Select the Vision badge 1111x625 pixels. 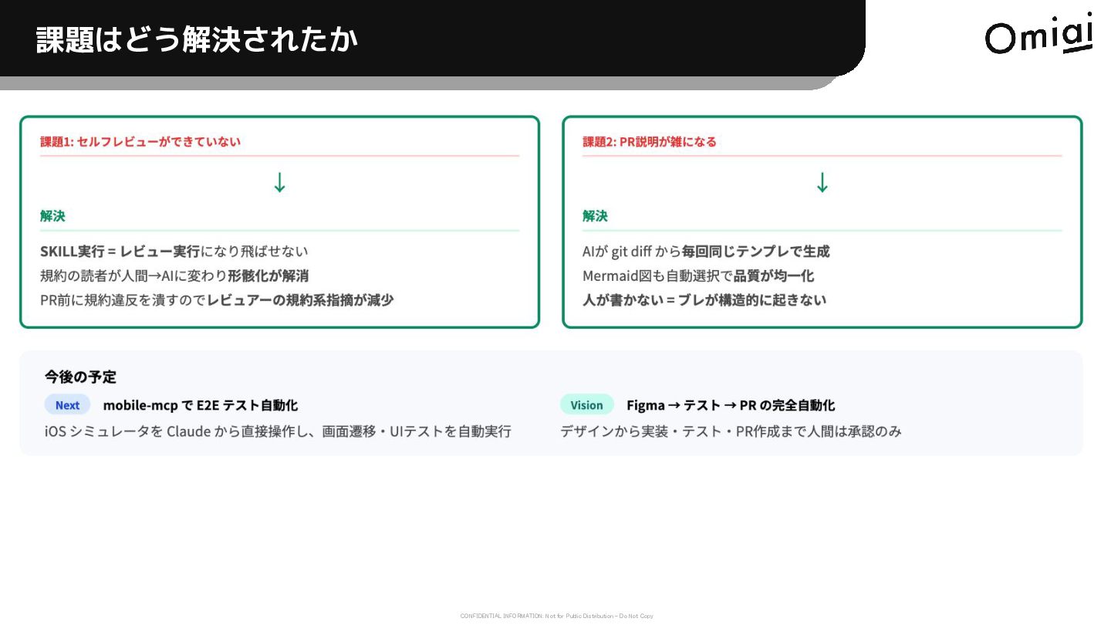587,405
